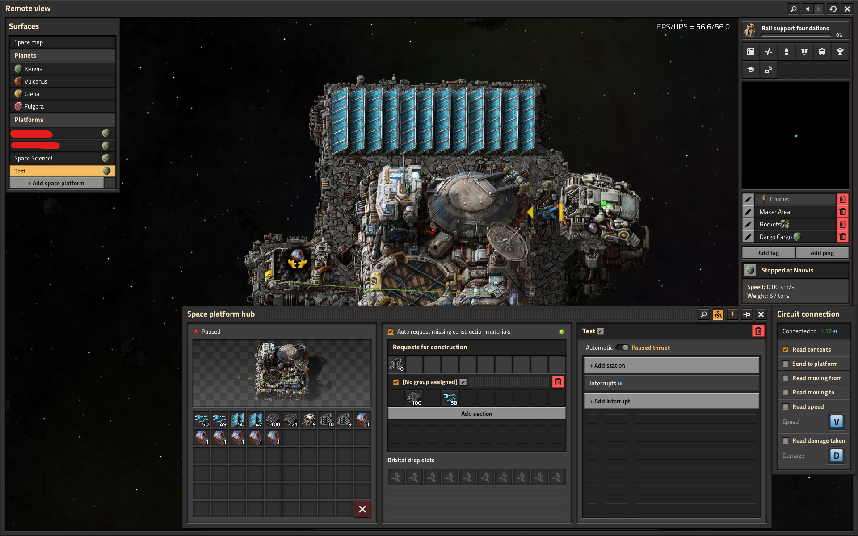Open Rail support foundations research
Screen dimensions: 858x536
click(x=795, y=30)
